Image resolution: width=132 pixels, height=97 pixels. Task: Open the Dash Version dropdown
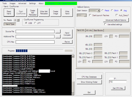click(99, 11)
